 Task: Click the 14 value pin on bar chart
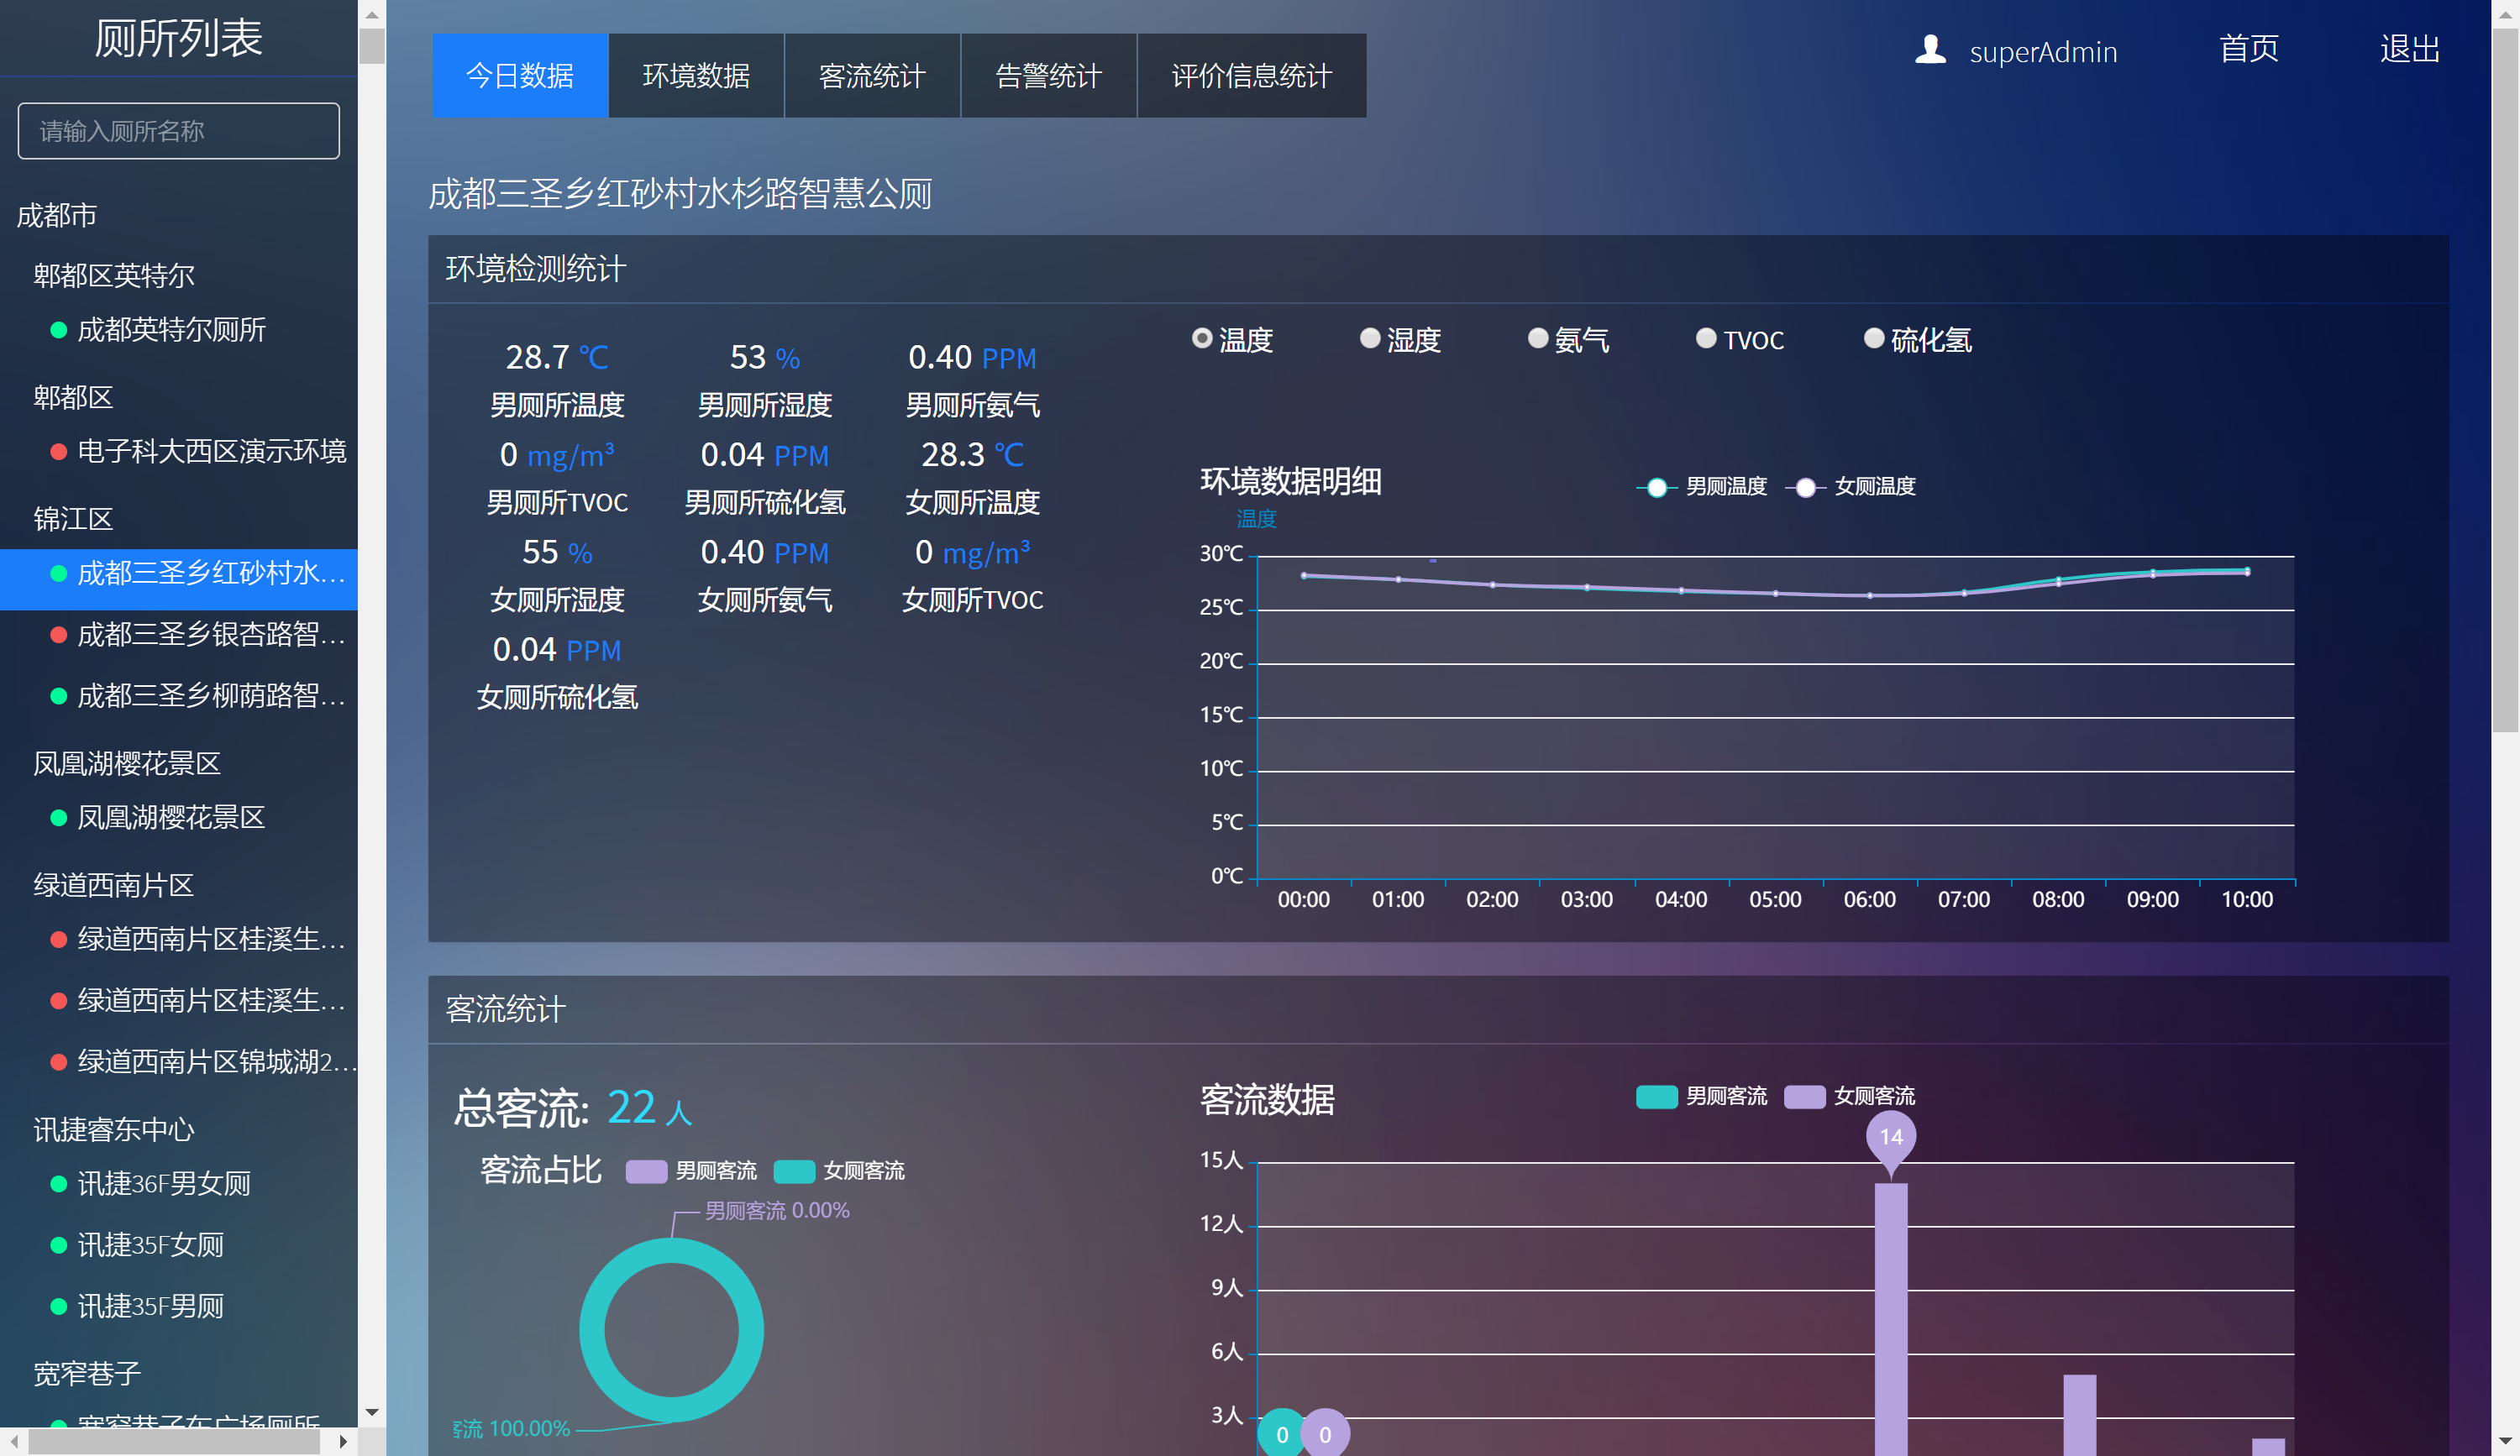[x=1890, y=1136]
